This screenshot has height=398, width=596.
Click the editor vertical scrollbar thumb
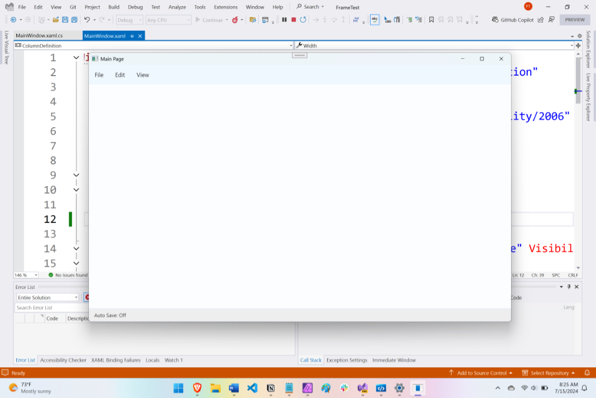point(578,81)
